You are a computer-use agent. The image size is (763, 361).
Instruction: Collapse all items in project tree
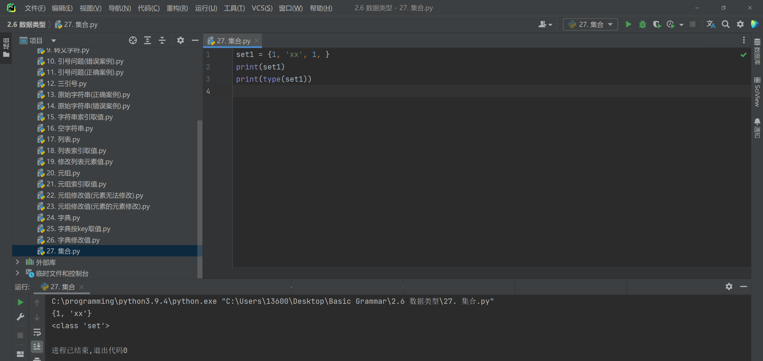pos(162,40)
